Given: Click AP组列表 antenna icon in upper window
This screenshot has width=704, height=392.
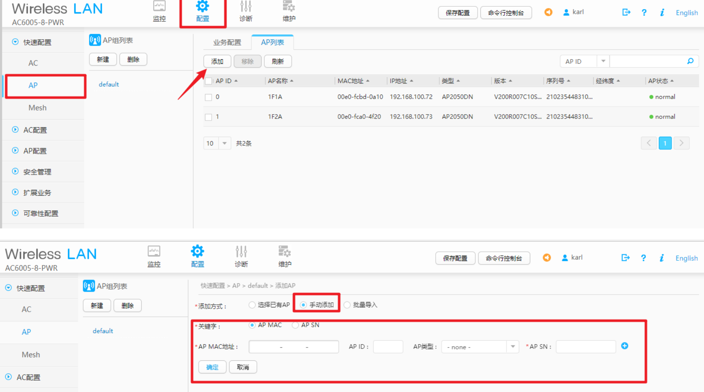Looking at the screenshot, I should (95, 40).
